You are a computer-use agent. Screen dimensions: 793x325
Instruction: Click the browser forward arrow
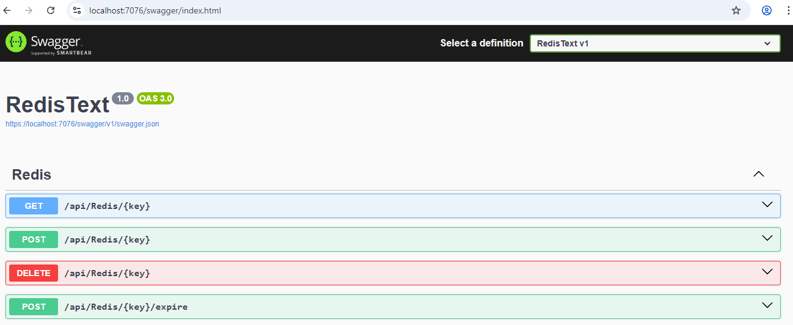pos(29,10)
